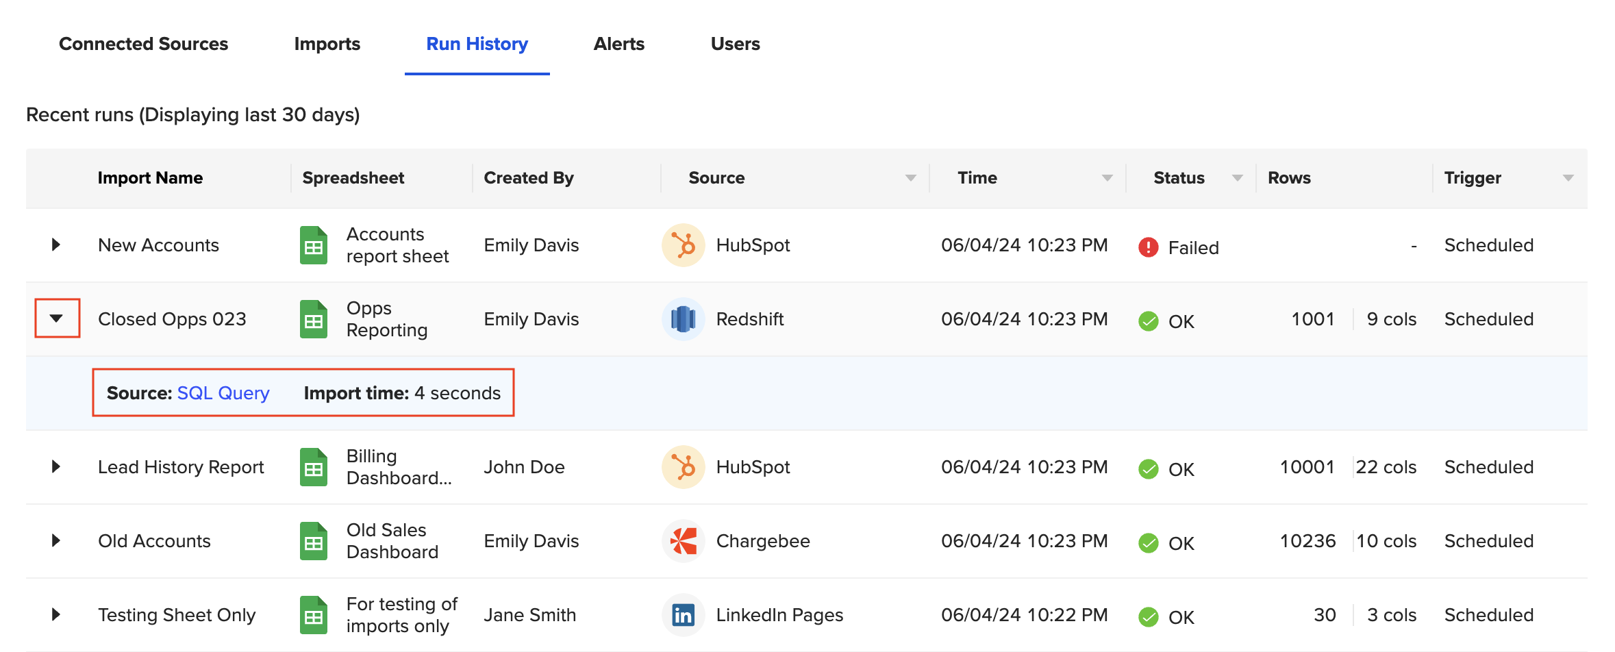
Task: Click the Accounts report sheet spreadsheet name
Action: click(397, 245)
